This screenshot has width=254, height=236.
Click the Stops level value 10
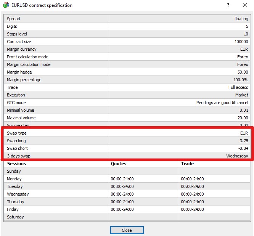click(246, 34)
